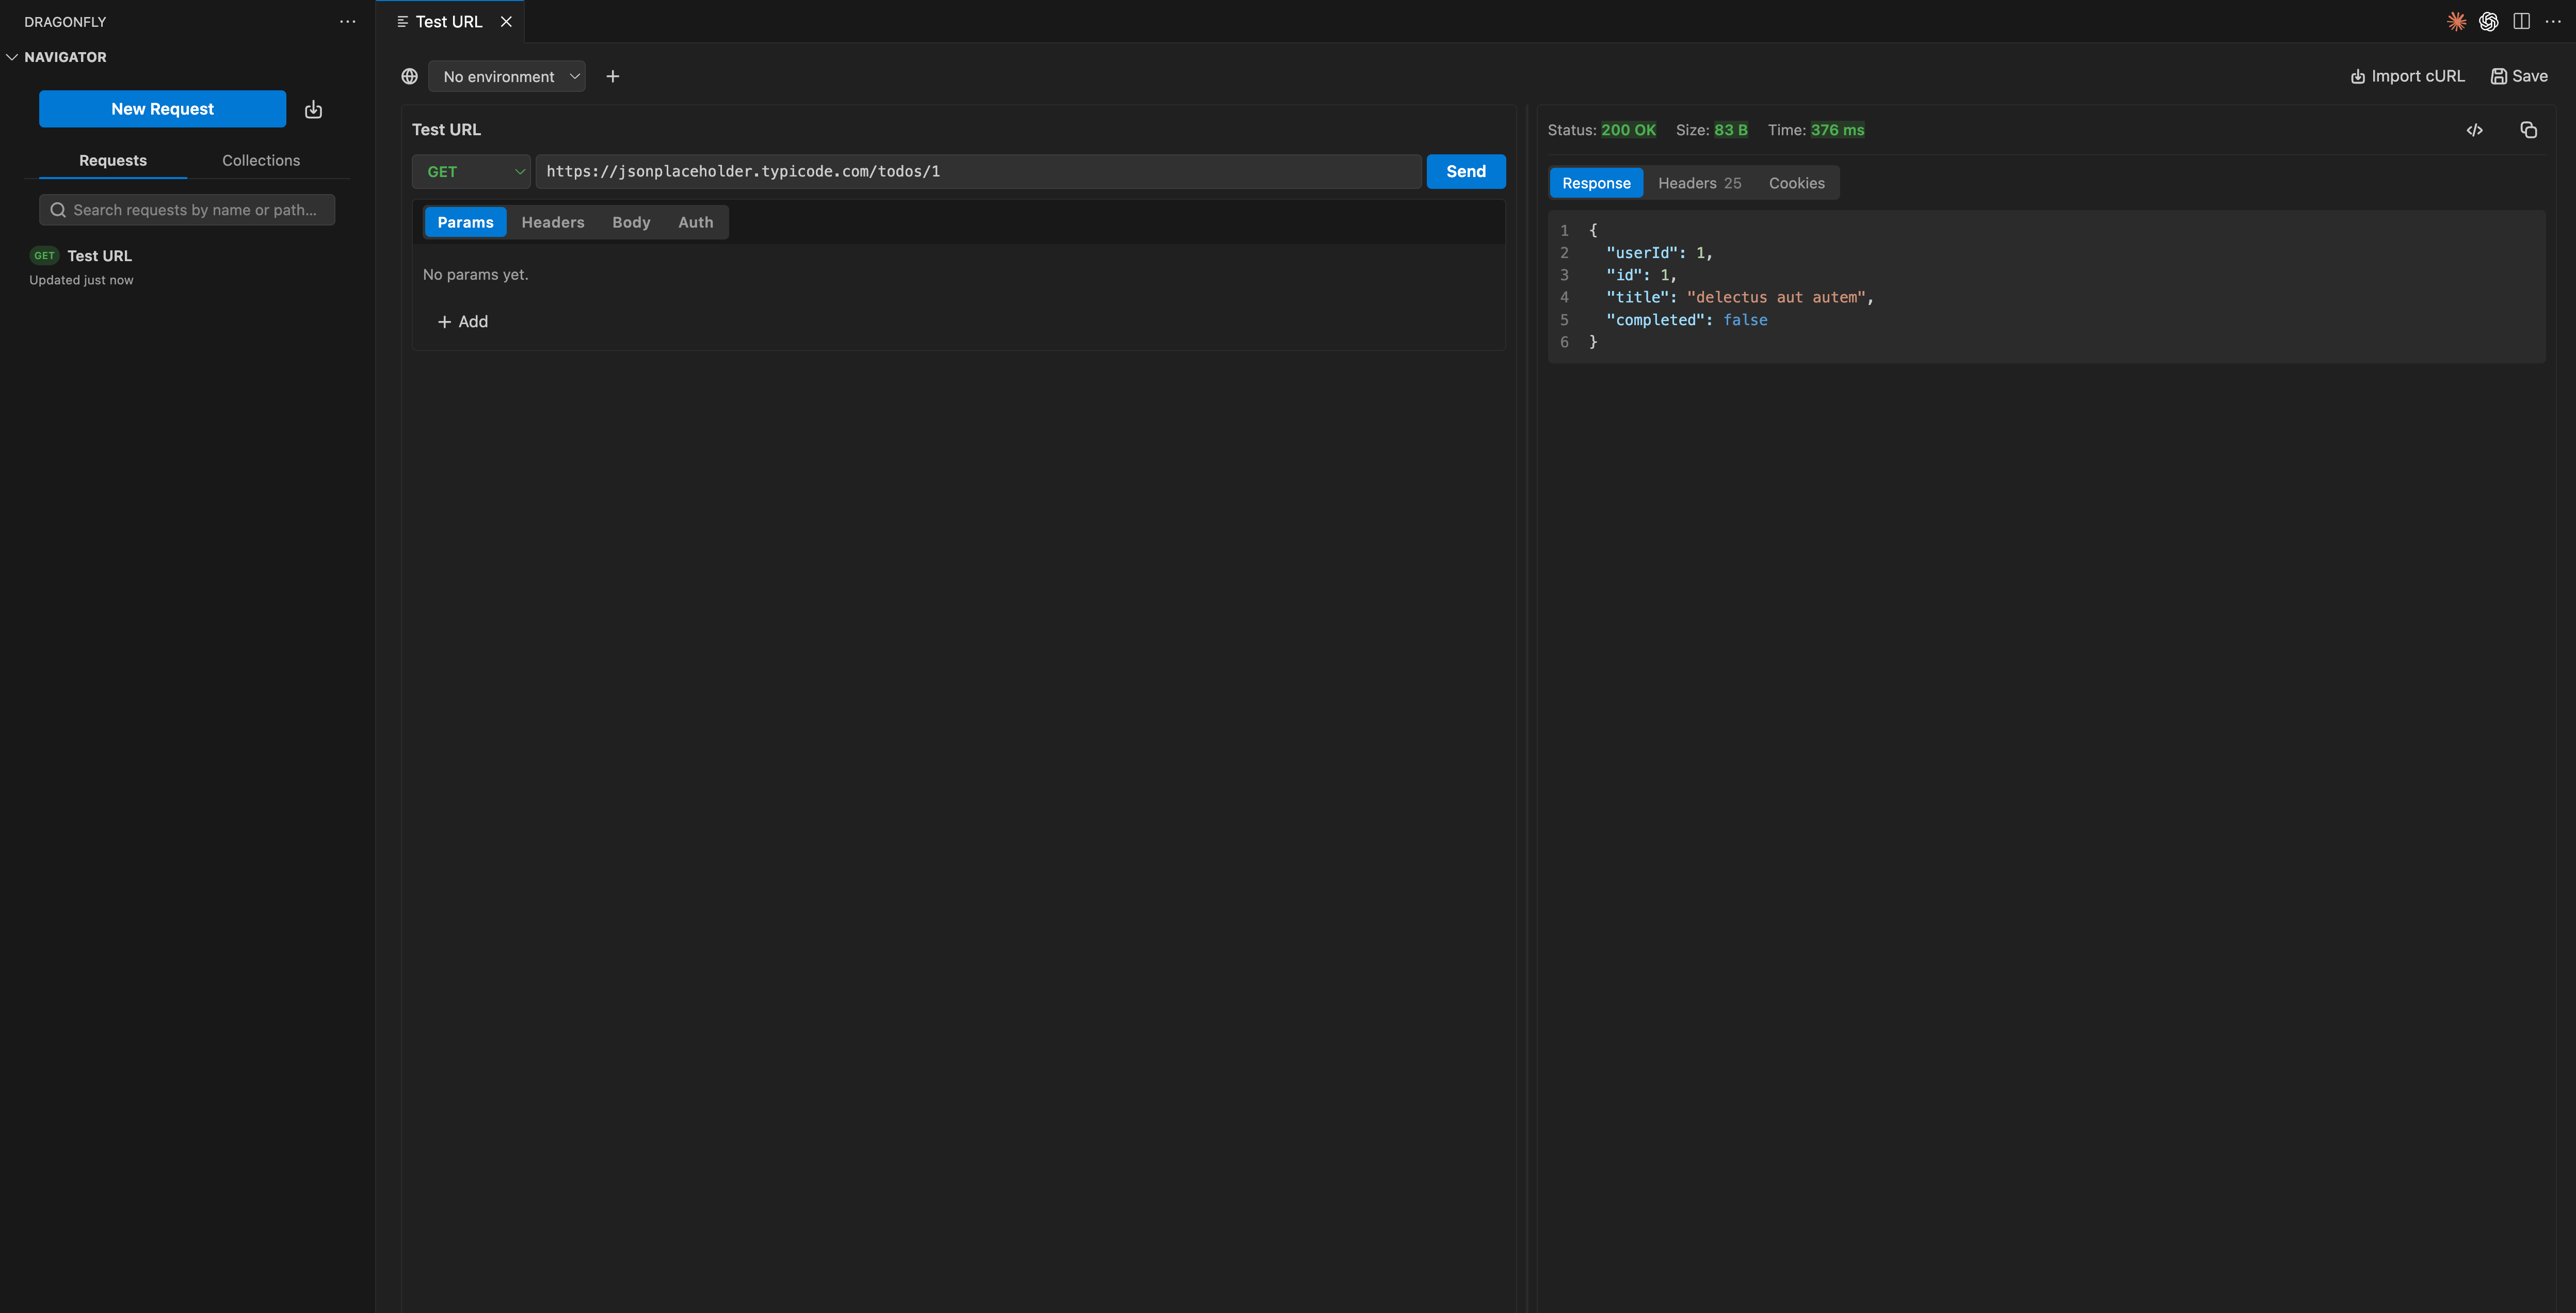Send the request
This screenshot has width=2576, height=1313.
(x=1466, y=171)
